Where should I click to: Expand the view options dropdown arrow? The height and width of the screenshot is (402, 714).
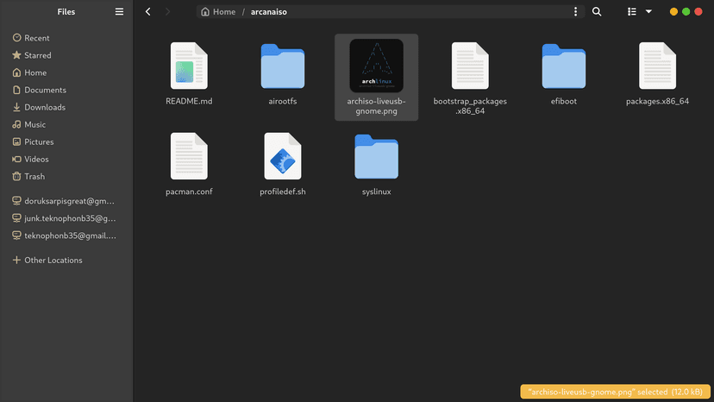click(648, 12)
